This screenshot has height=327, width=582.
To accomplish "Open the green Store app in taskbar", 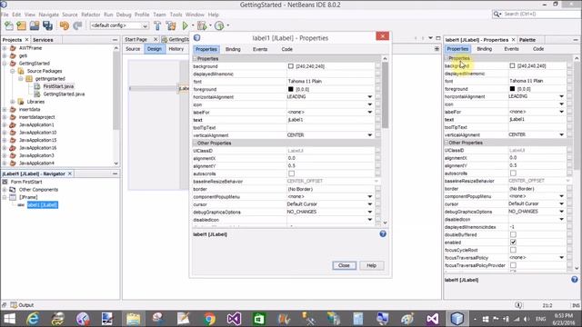I will (259, 319).
